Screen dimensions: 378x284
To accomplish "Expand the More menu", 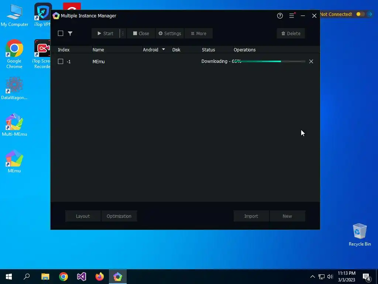I will click(x=198, y=33).
